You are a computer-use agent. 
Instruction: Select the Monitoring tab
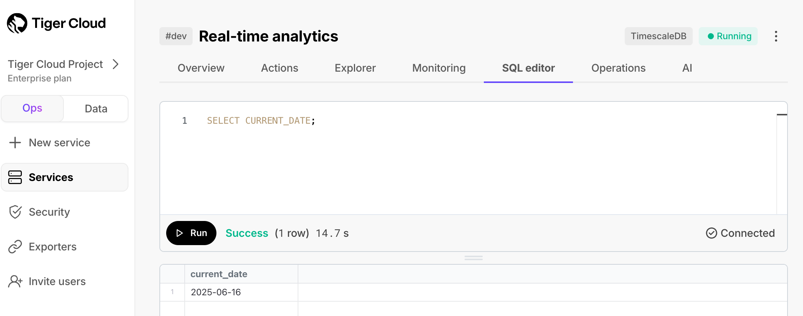click(x=439, y=68)
